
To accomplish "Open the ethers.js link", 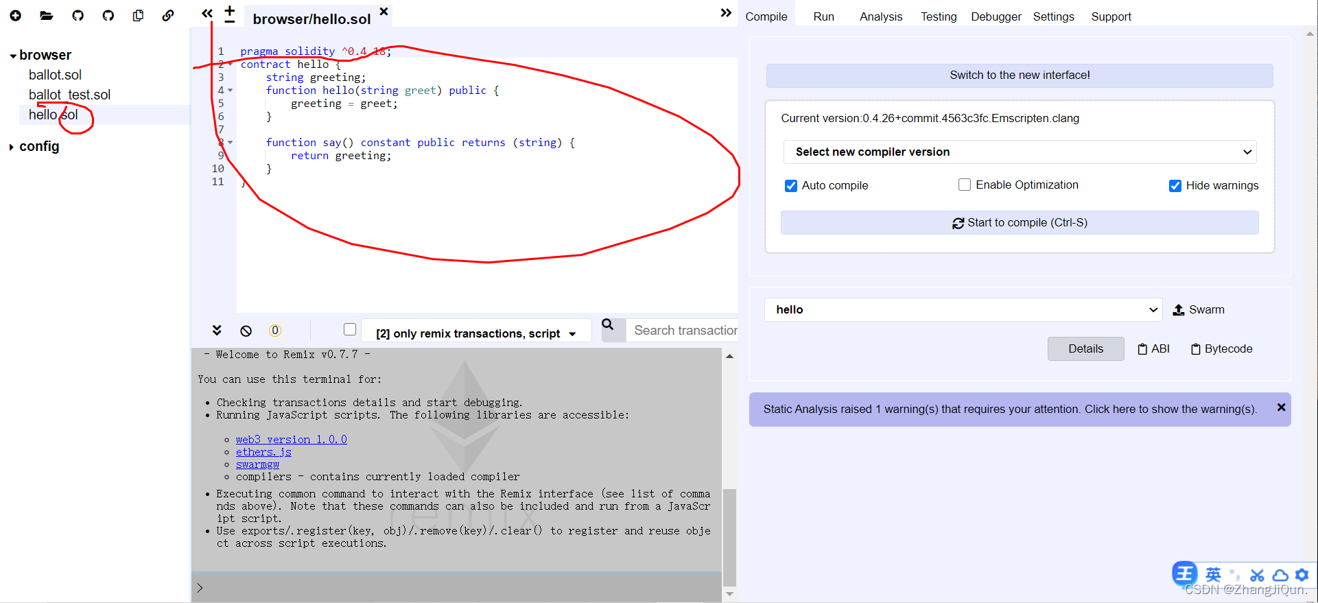I will coord(263,452).
